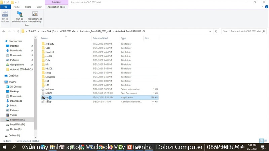269x151 pixels.
Task: Open Videos in navigation pane
Action: tap(13, 115)
